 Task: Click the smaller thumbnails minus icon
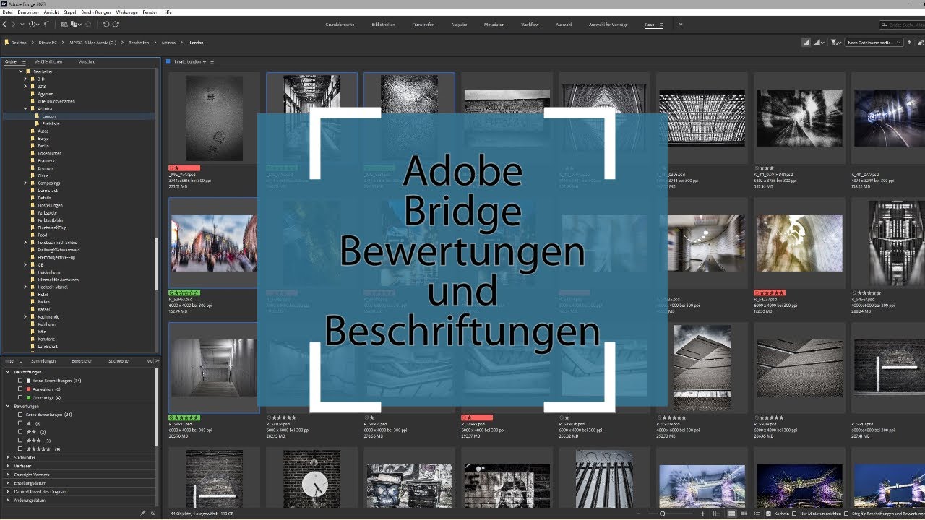(639, 513)
